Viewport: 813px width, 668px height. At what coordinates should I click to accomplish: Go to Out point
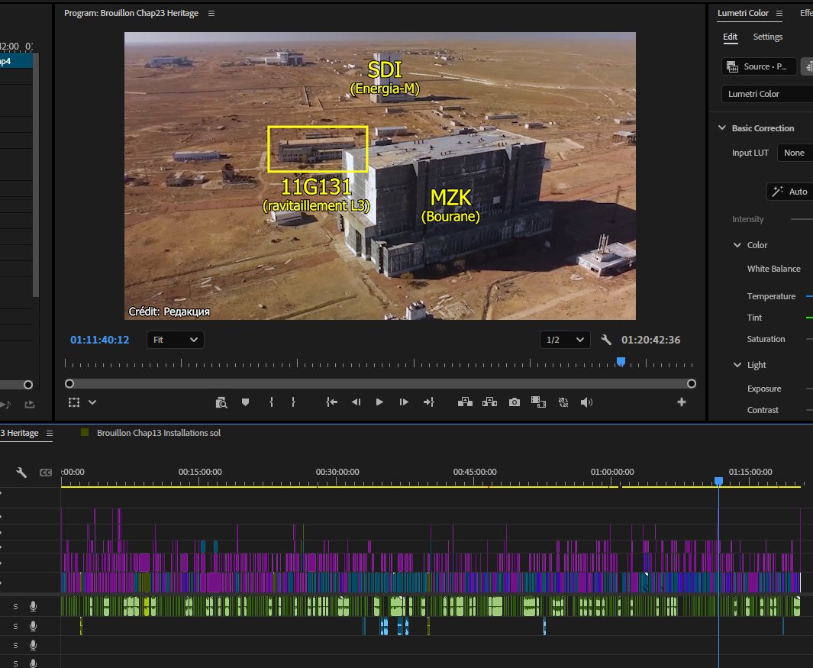[x=429, y=402]
